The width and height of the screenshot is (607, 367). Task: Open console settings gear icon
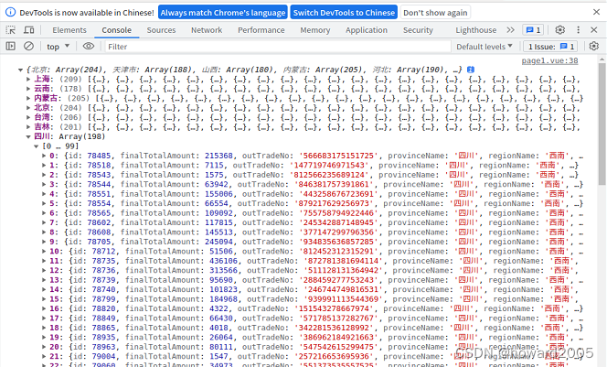click(594, 46)
